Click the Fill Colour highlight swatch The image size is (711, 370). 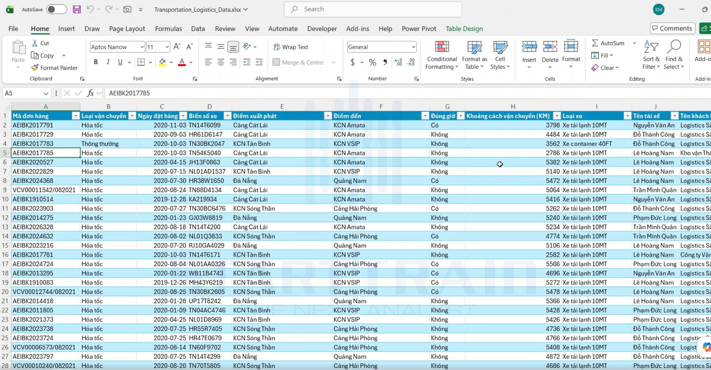pyautogui.click(x=162, y=62)
